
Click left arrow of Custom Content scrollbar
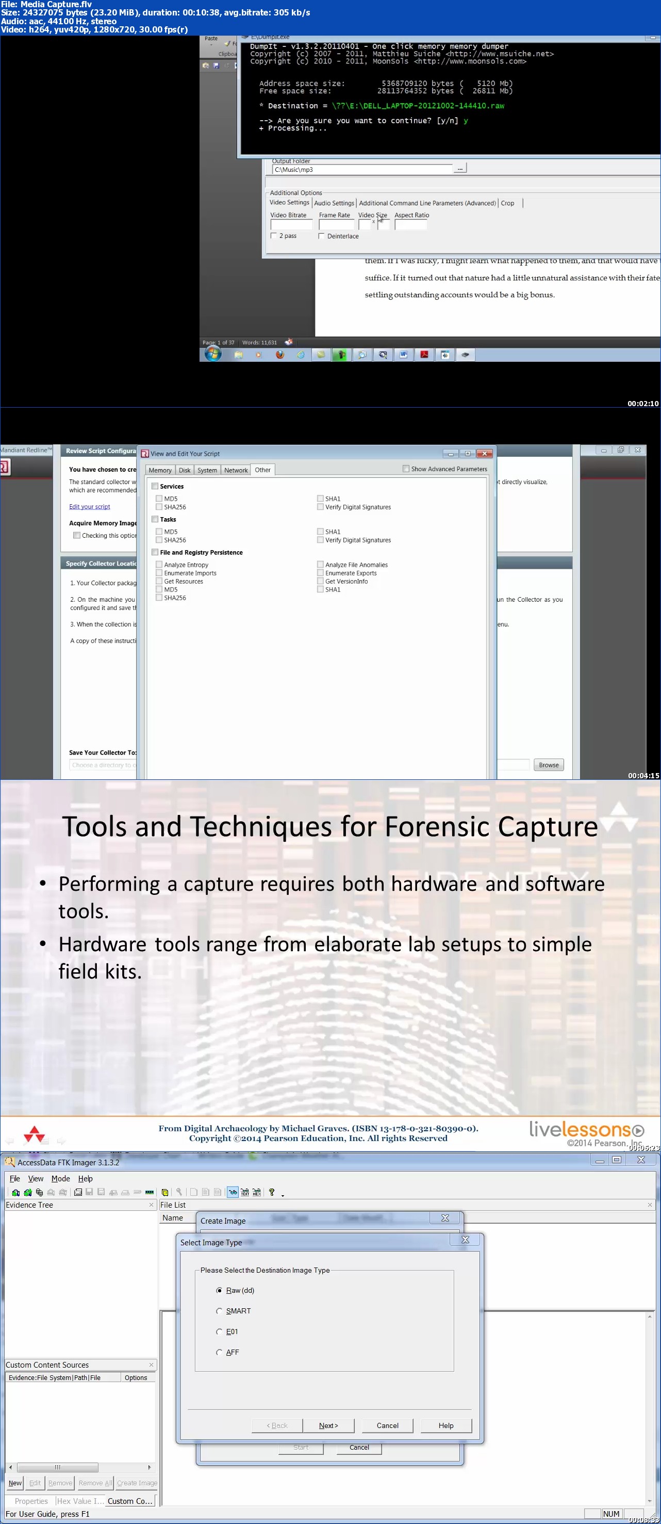(x=11, y=1467)
